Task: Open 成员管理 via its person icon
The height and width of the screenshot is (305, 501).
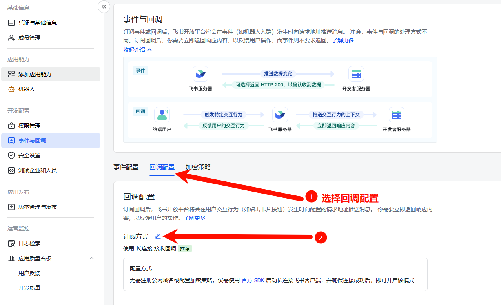Action: click(x=11, y=38)
